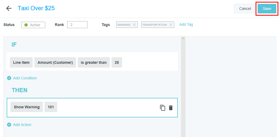The height and width of the screenshot is (137, 279).
Task: Click the back arrow icon
Action: click(9, 8)
